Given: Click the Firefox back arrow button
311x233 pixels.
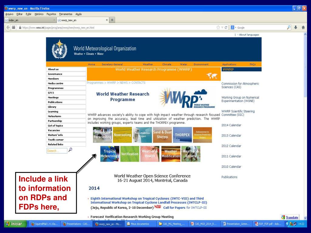Looking at the screenshot, I should click(8, 28).
